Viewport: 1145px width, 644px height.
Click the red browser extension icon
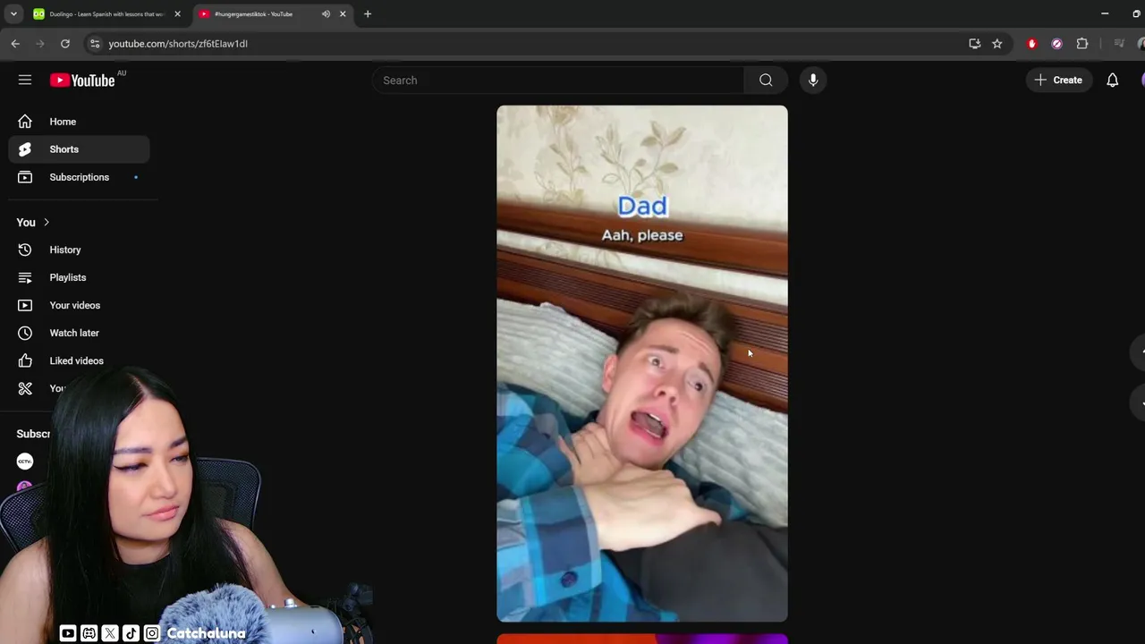(x=1032, y=43)
